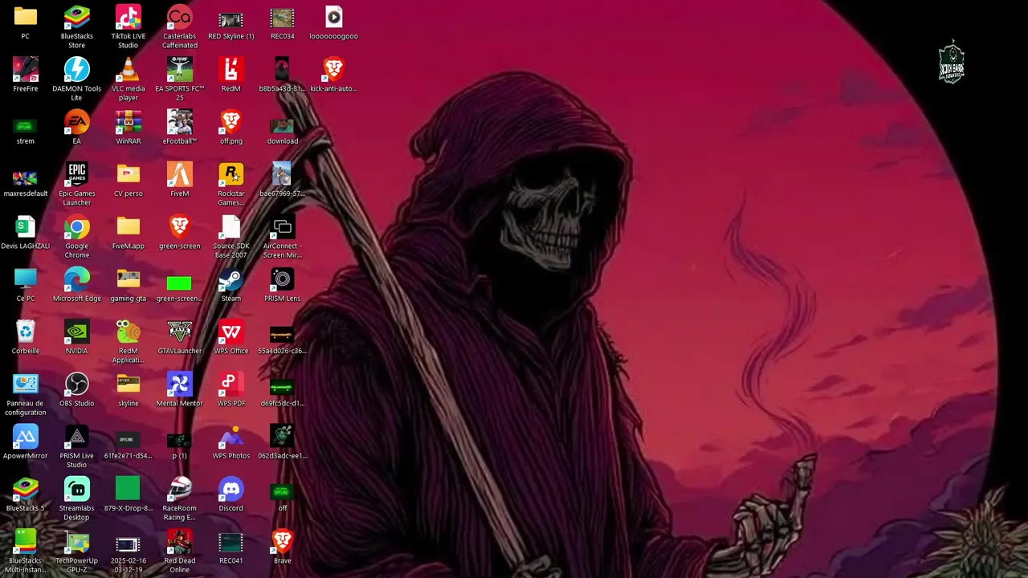Image resolution: width=1028 pixels, height=578 pixels.
Task: Open BlueStacks Store shortcut
Action: click(77, 18)
